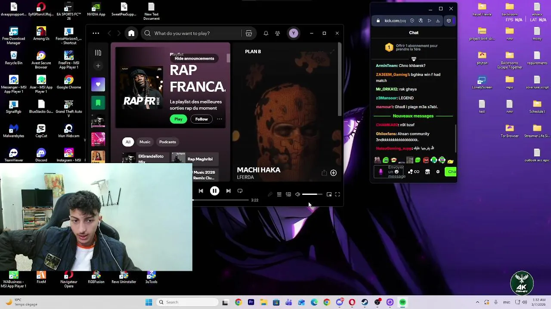This screenshot has width=551, height=309.
Task: Open the playback queue
Action: click(x=279, y=194)
